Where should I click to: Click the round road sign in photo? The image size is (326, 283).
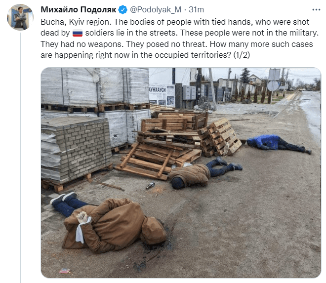pos(273,86)
